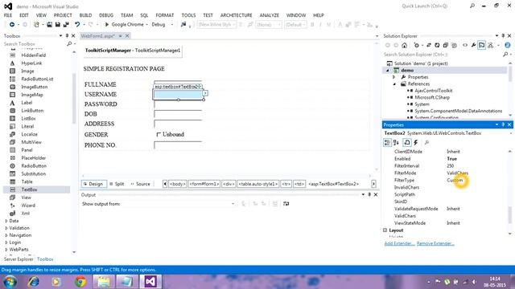This screenshot has height=289, width=515.
Task: Collapse the demo project node
Action: coord(388,71)
